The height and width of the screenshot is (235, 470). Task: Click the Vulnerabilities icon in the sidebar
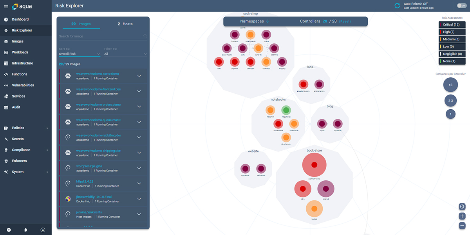[x=6, y=85]
